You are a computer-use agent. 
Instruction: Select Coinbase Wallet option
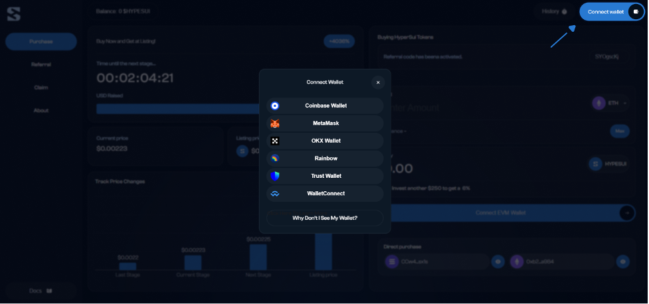point(325,106)
